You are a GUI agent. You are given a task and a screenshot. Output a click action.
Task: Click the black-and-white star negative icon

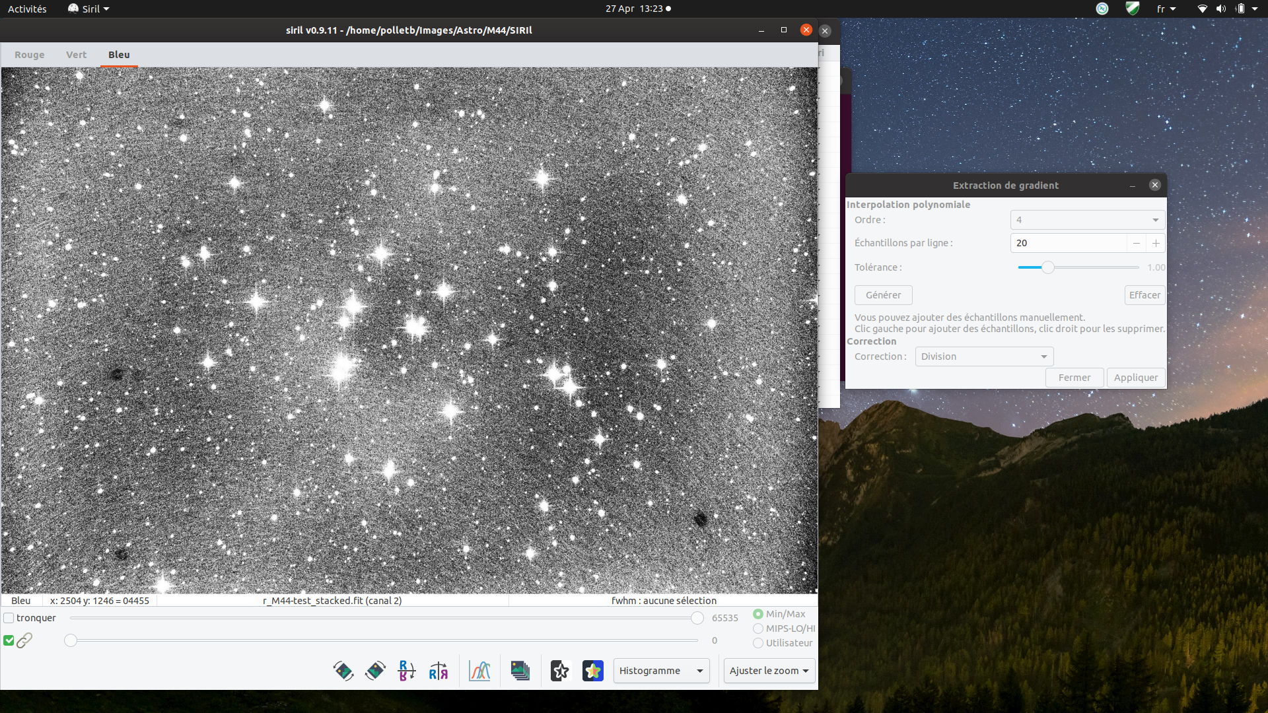click(x=560, y=671)
